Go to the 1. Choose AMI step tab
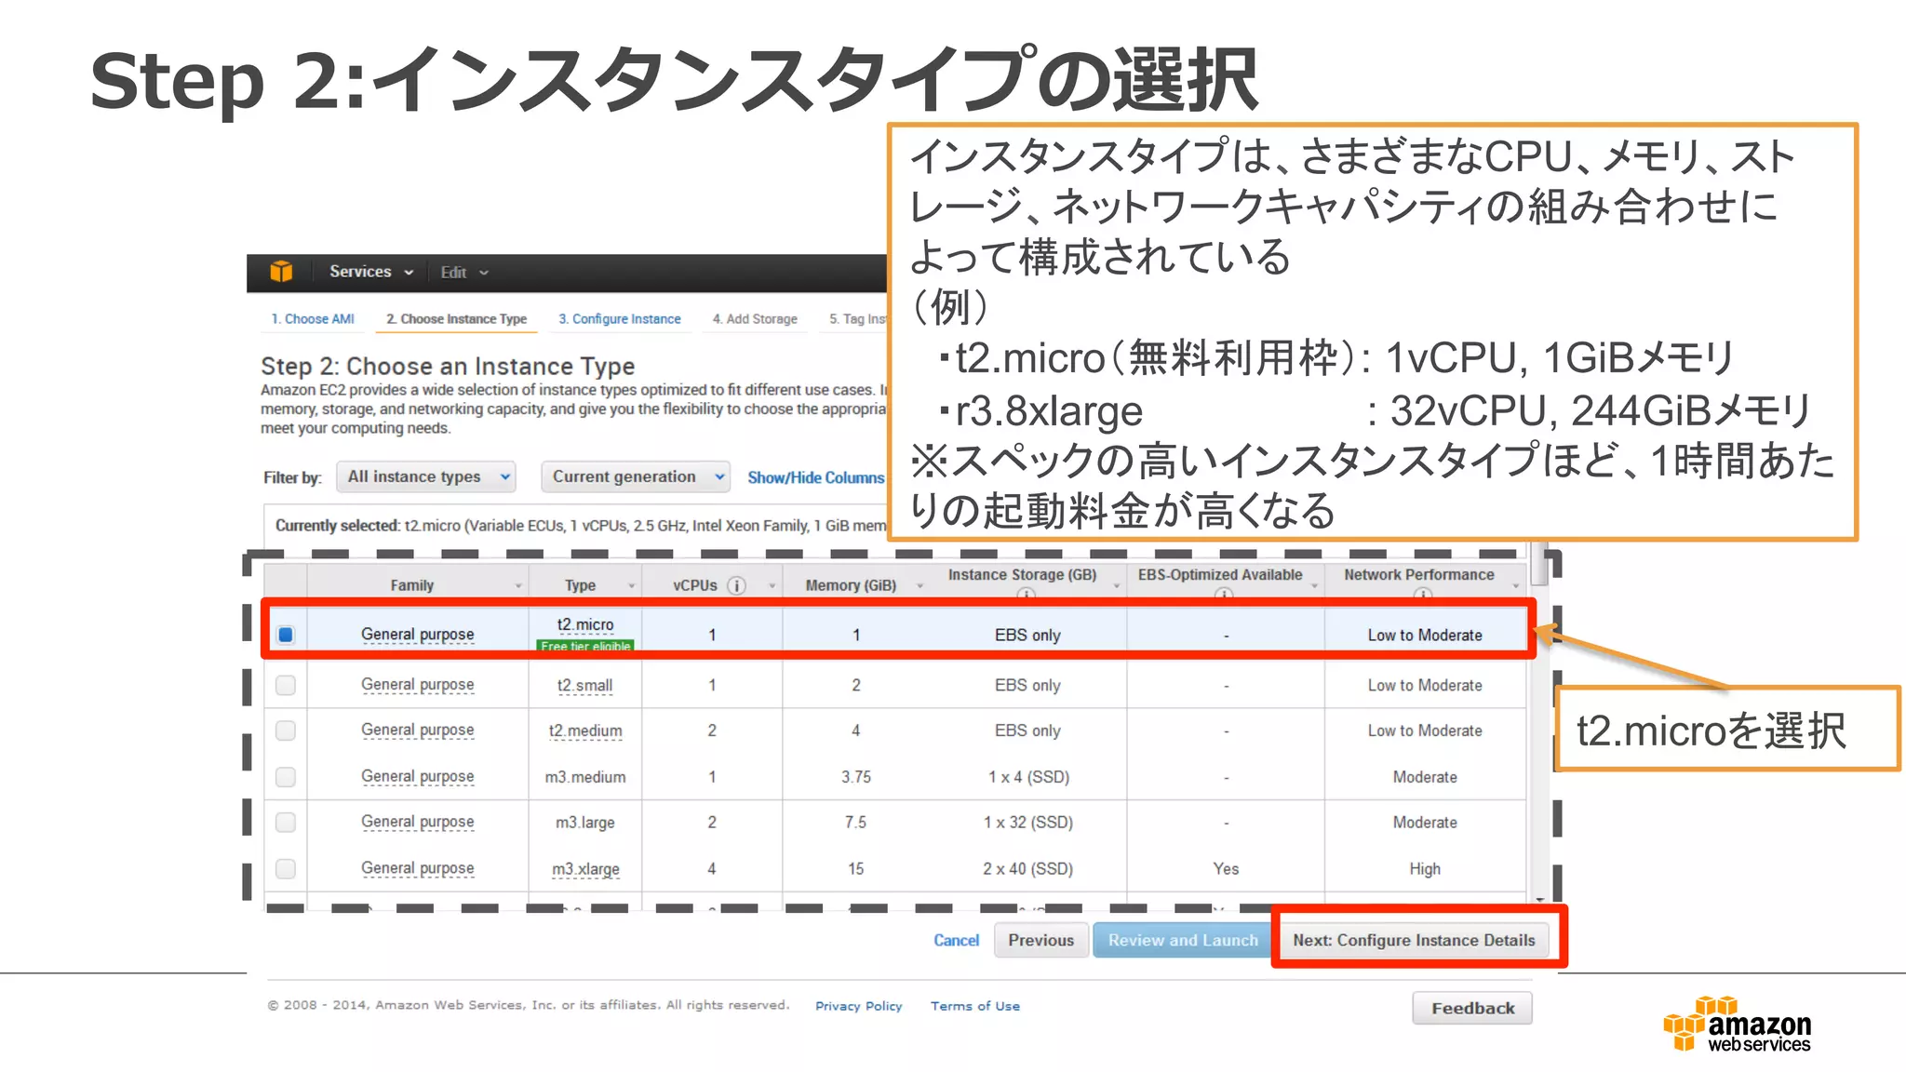The width and height of the screenshot is (1906, 1072). pos(313,319)
